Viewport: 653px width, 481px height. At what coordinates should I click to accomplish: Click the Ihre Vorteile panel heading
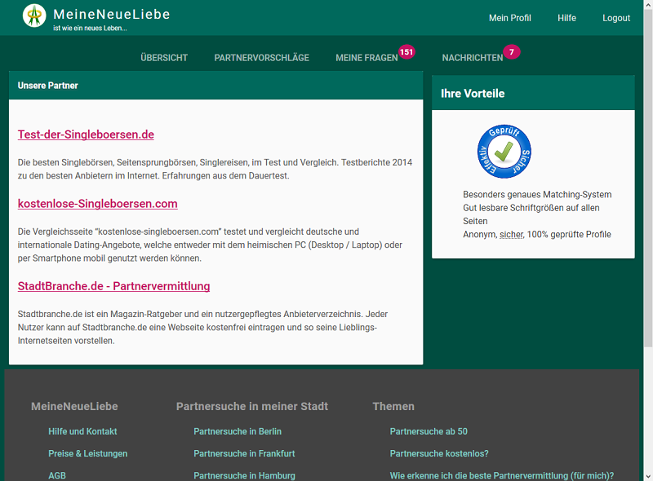473,93
